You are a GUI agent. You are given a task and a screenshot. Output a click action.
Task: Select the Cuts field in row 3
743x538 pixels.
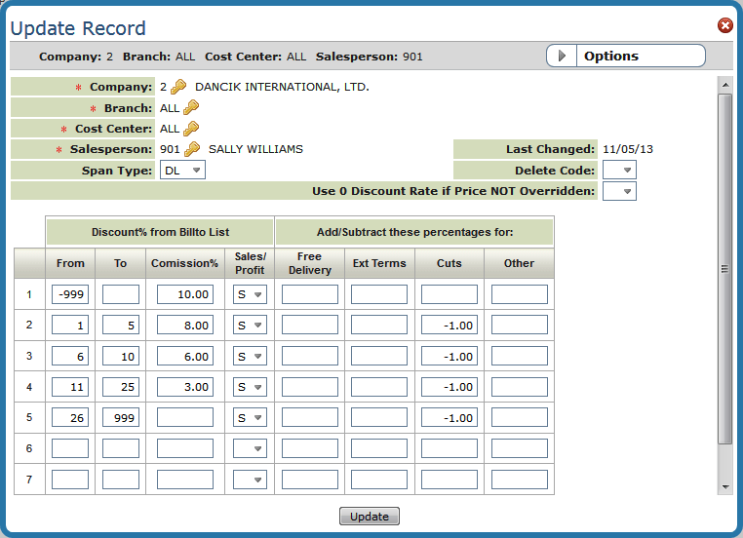450,357
